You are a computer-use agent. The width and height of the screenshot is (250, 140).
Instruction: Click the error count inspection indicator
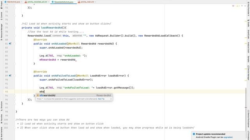[x=234, y=6]
